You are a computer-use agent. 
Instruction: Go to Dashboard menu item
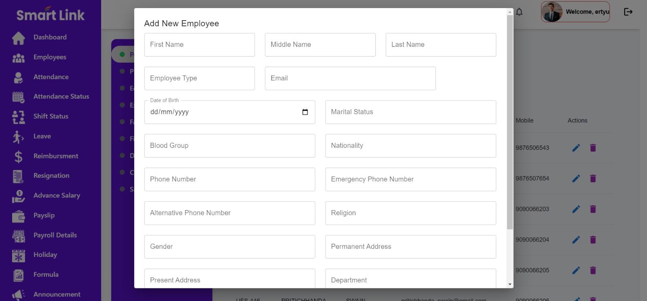[50, 37]
